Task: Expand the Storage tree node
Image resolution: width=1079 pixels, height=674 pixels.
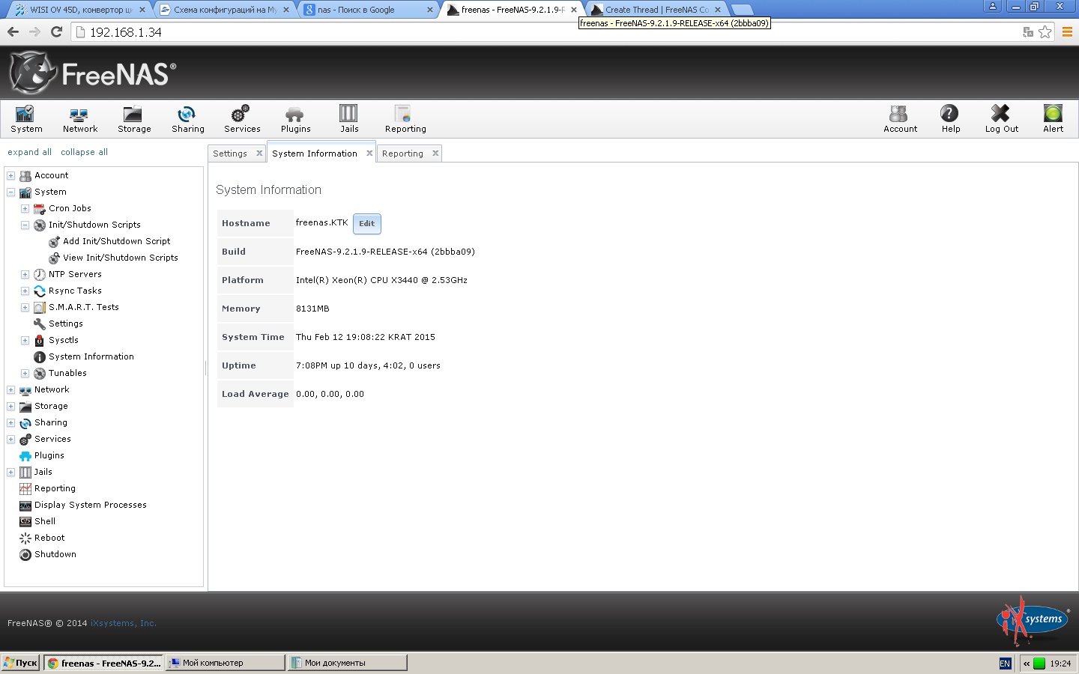Action: (x=11, y=407)
